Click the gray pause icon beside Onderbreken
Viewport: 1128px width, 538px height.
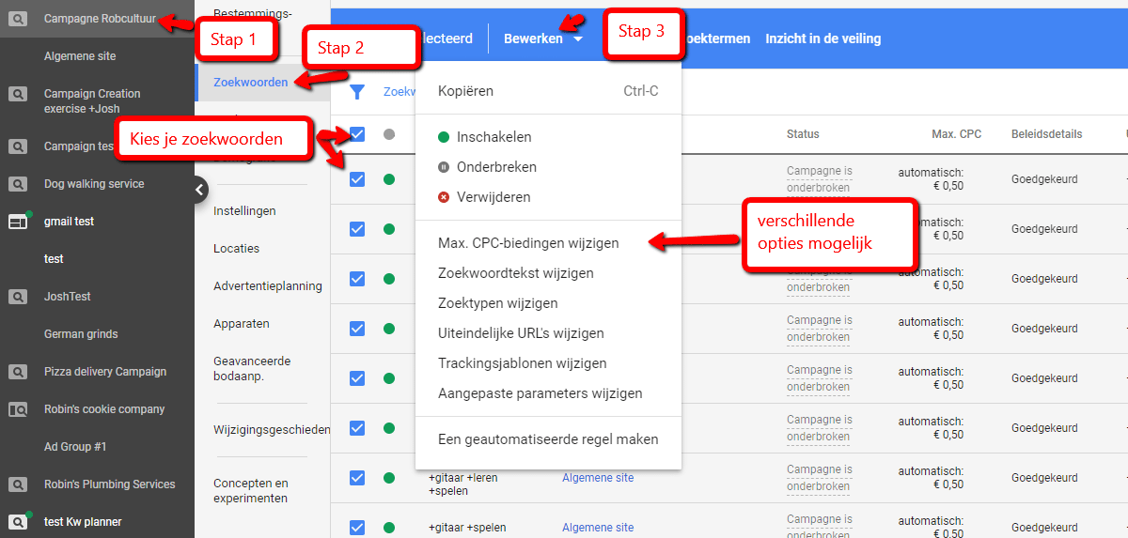tap(444, 167)
